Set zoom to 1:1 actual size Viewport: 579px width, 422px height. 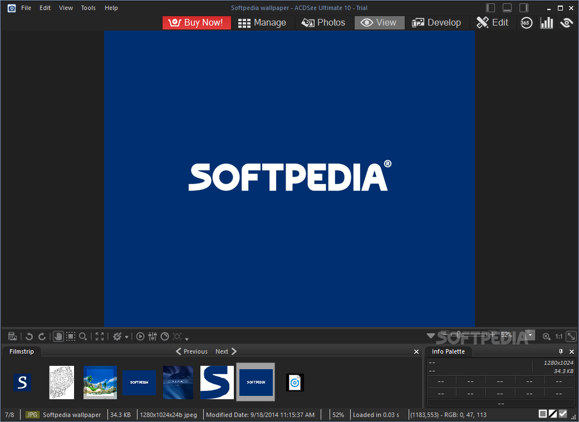(559, 336)
